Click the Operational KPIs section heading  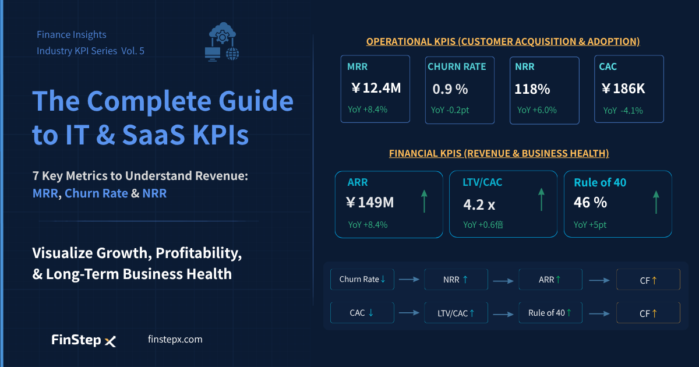coord(503,41)
